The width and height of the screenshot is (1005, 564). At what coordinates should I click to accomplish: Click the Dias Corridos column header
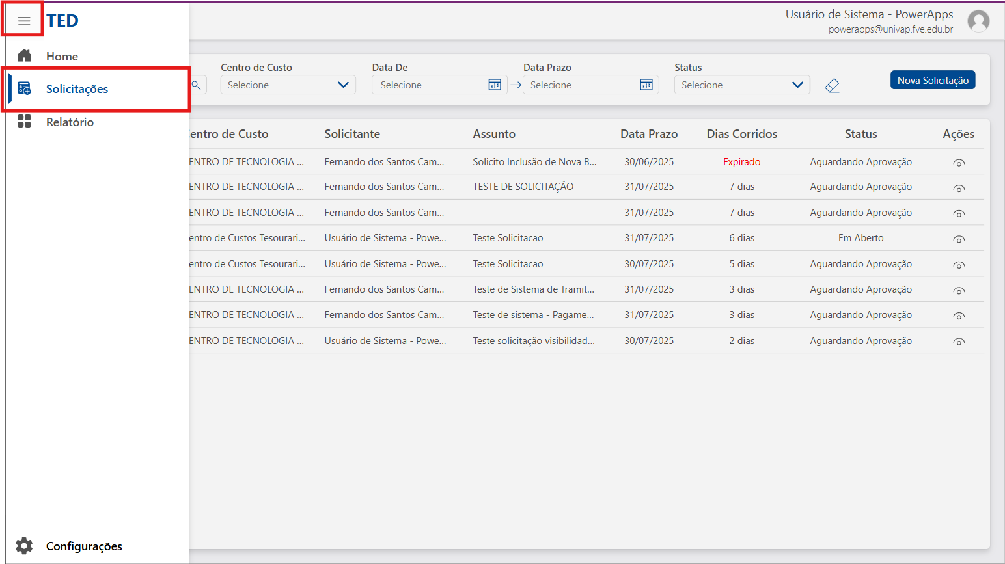pyautogui.click(x=741, y=134)
